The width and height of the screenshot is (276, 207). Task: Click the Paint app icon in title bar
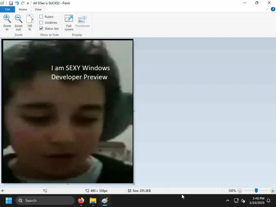point(2,3)
